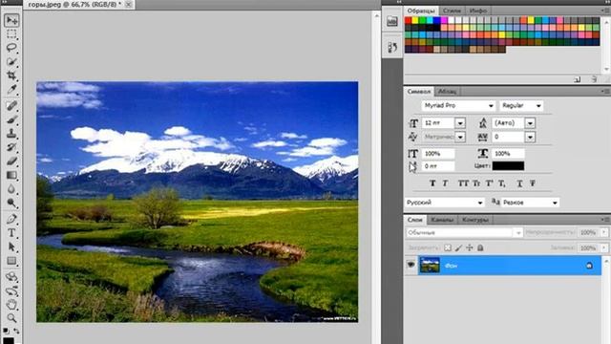Viewport: 611px width, 344px height.
Task: Open the (Авто) leading dropdown
Action: (530, 123)
